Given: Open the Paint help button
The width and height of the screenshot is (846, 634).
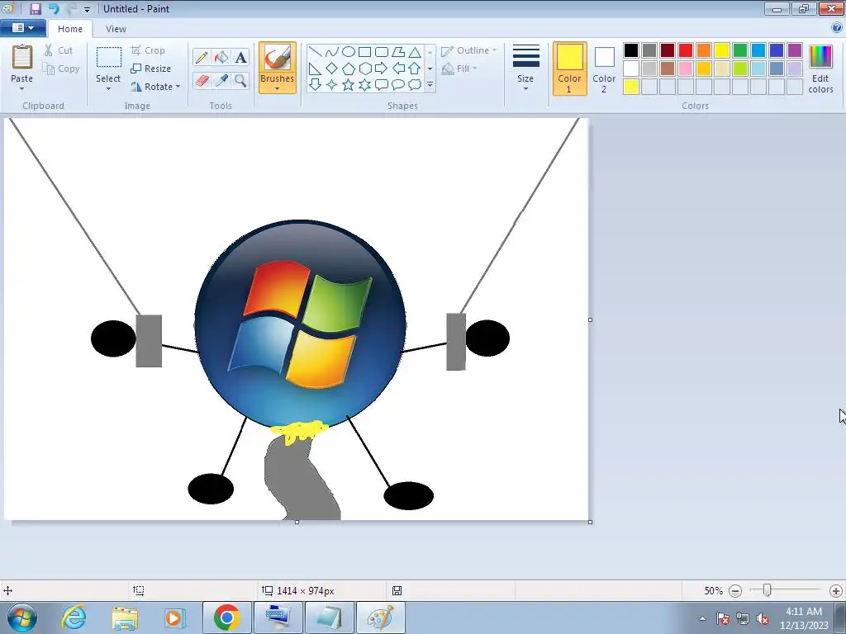Looking at the screenshot, I should click(x=837, y=28).
